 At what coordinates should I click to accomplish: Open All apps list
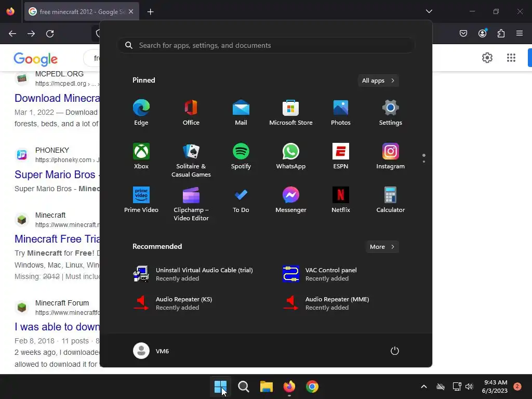[378, 81]
